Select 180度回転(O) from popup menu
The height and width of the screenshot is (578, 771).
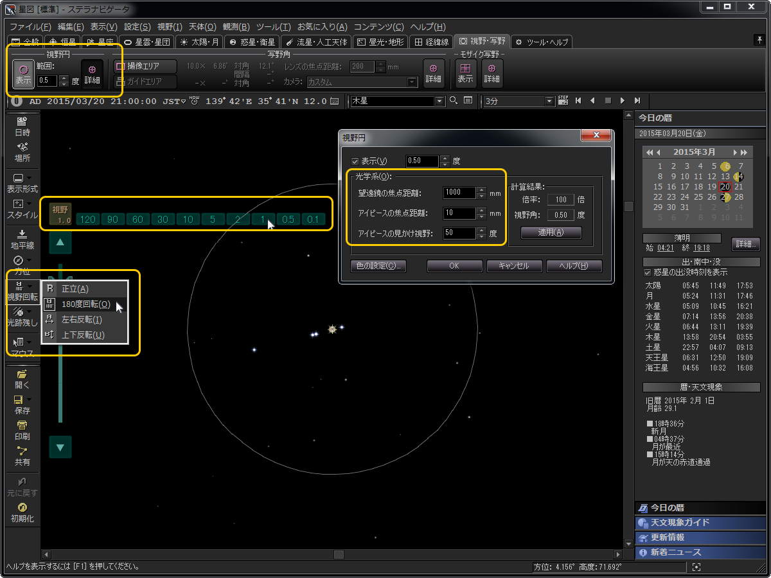[84, 304]
